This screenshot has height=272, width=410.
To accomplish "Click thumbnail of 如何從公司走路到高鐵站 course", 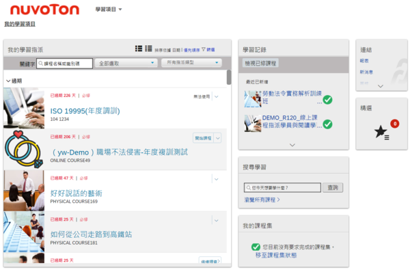I will coord(24,232).
